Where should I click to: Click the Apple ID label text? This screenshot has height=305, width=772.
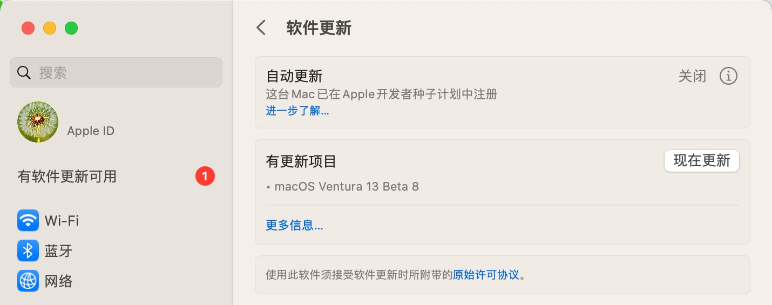[x=91, y=131]
